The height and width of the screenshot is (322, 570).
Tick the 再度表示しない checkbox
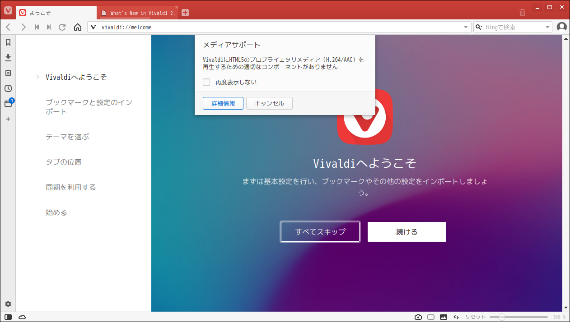pyautogui.click(x=206, y=82)
